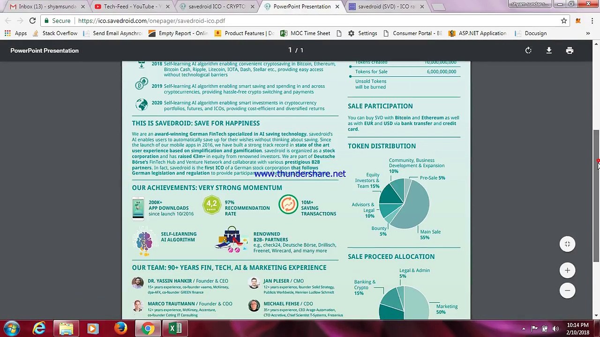View the Secure site information
Screen dimensions: 600x337
pyautogui.click(x=57, y=21)
